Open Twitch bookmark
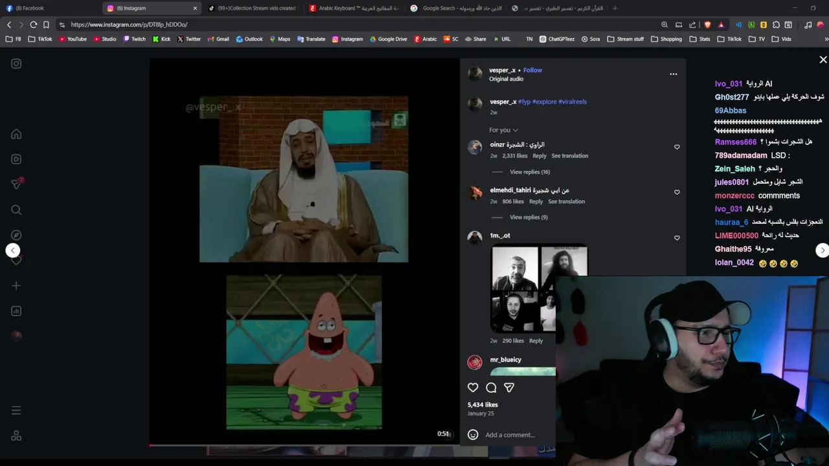Image resolution: width=829 pixels, height=466 pixels. [134, 39]
